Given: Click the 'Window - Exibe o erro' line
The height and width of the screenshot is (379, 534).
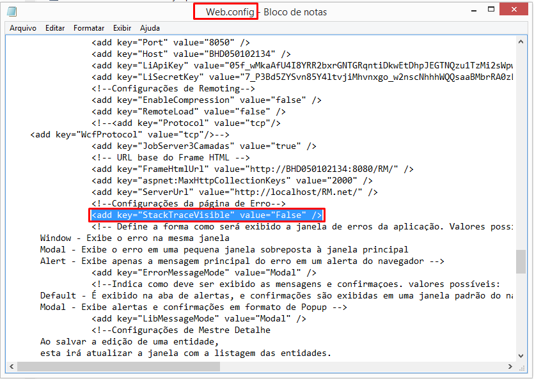Looking at the screenshot, I should 135,238.
